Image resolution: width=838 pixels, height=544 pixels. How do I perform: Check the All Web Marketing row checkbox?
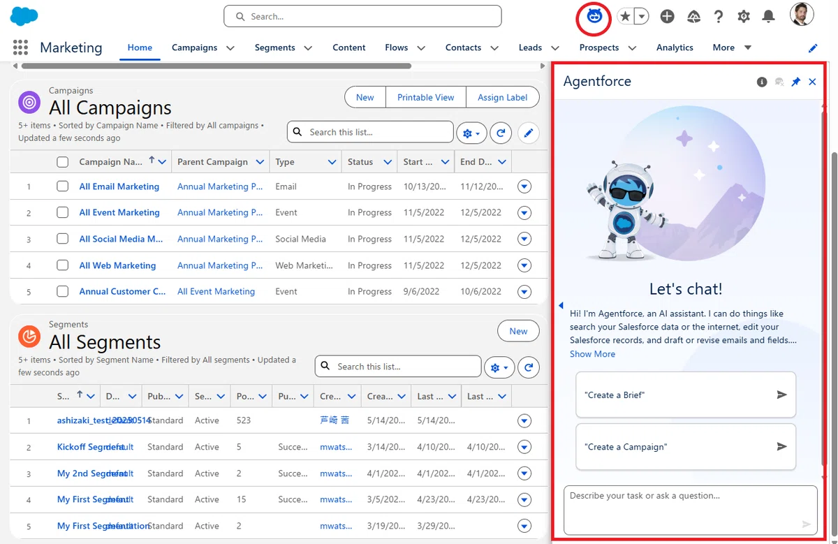pyautogui.click(x=63, y=265)
